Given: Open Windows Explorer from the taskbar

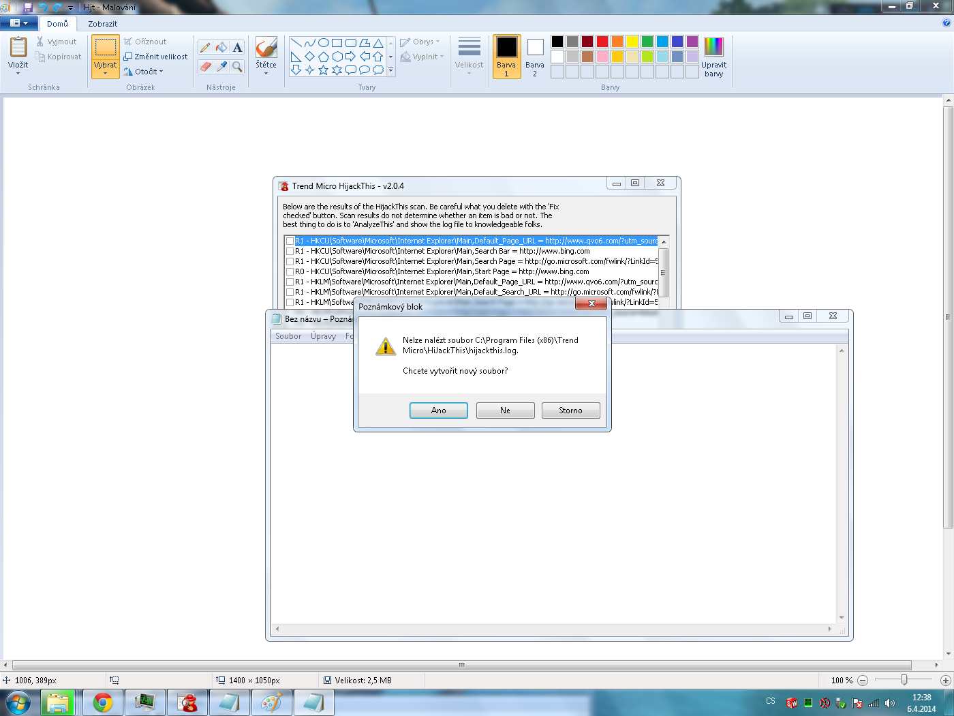Looking at the screenshot, I should click(x=59, y=702).
